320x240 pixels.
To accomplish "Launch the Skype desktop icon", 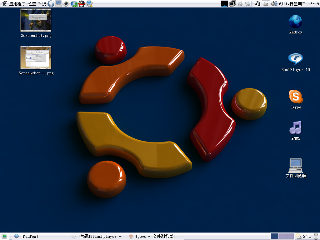I will tap(296, 97).
